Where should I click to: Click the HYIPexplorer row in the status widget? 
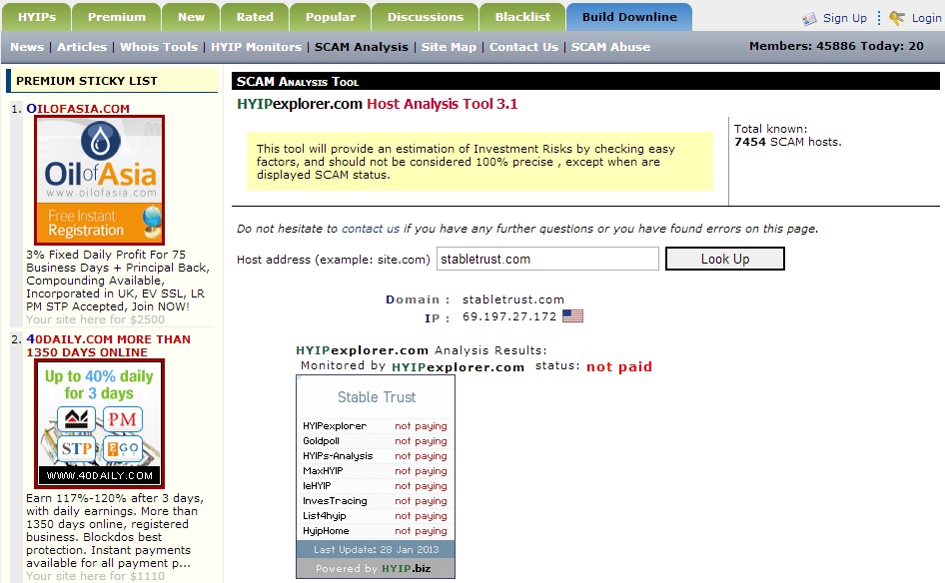click(x=375, y=426)
